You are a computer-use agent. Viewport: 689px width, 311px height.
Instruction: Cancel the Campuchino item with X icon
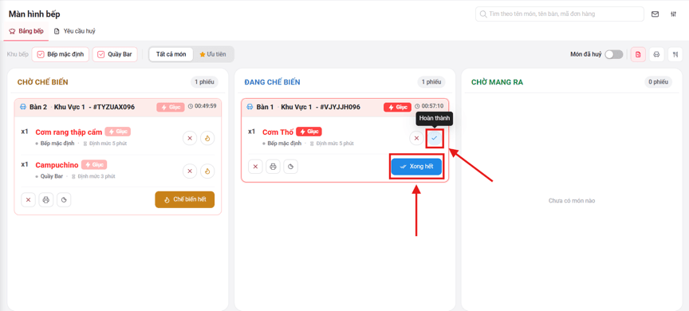[190, 171]
